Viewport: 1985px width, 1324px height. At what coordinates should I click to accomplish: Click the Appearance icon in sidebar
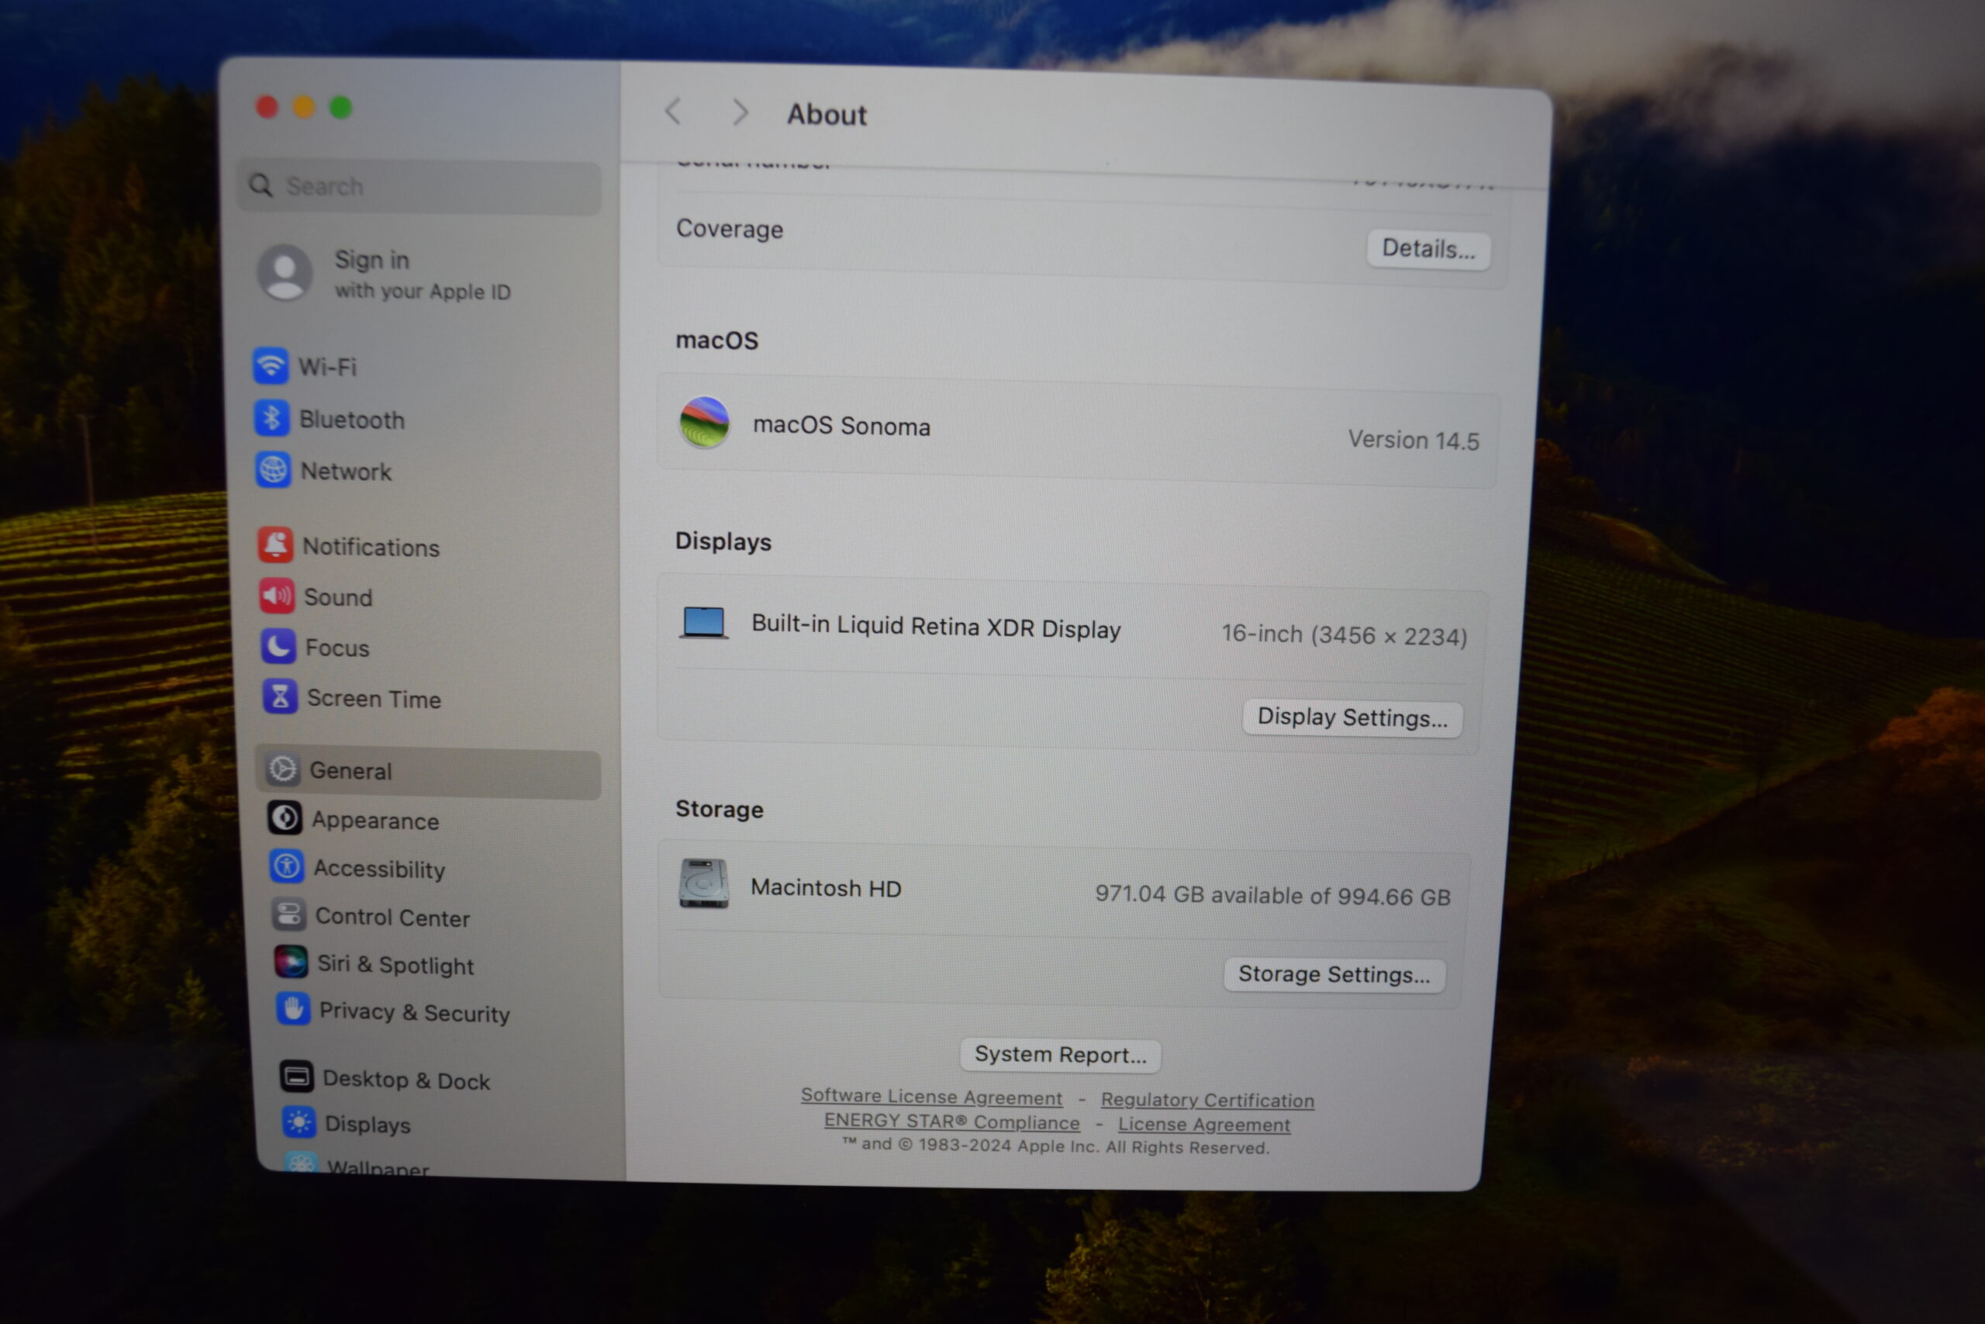(x=285, y=818)
